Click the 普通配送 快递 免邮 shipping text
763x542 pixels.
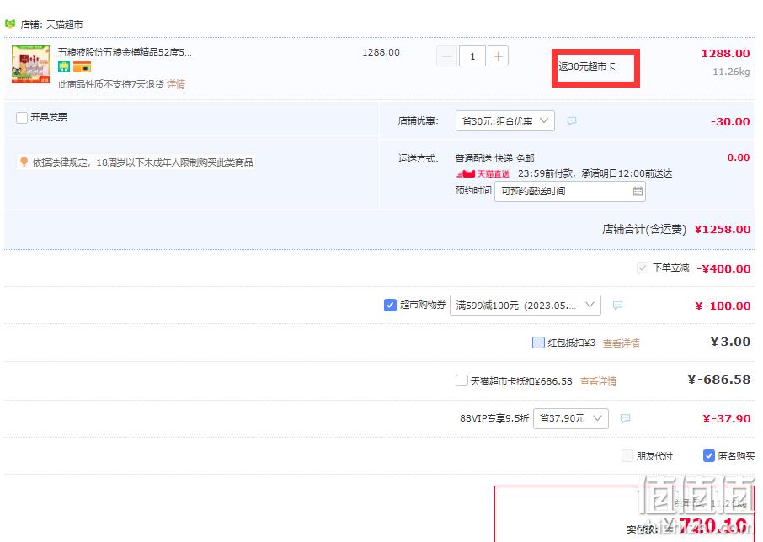point(494,158)
